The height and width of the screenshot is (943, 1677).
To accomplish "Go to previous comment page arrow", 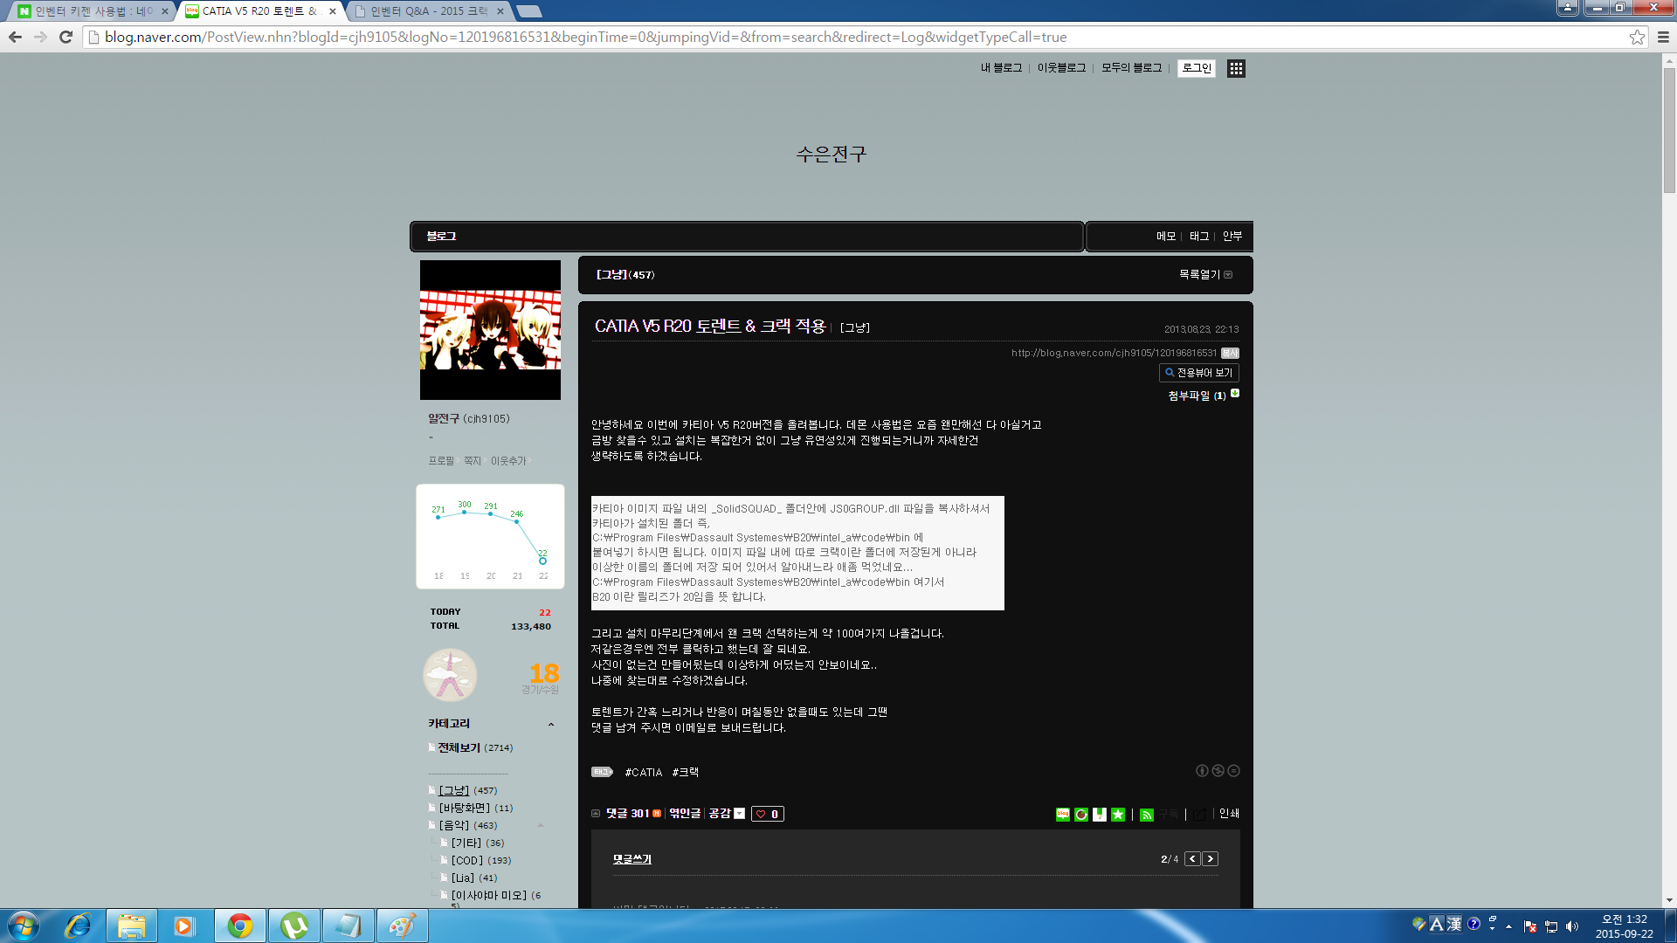I will (x=1192, y=859).
